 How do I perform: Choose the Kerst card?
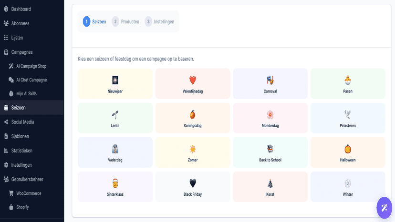point(270,187)
